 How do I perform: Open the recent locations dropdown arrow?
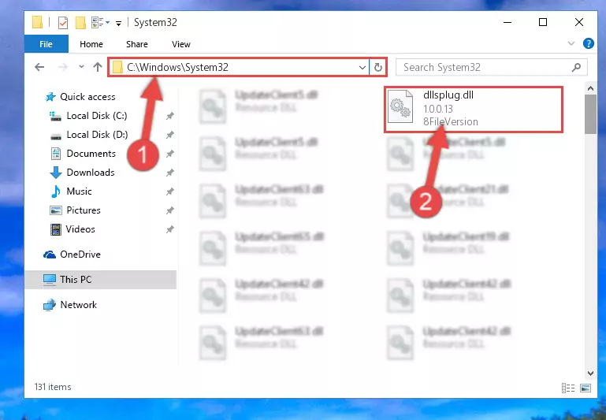pyautogui.click(x=81, y=67)
